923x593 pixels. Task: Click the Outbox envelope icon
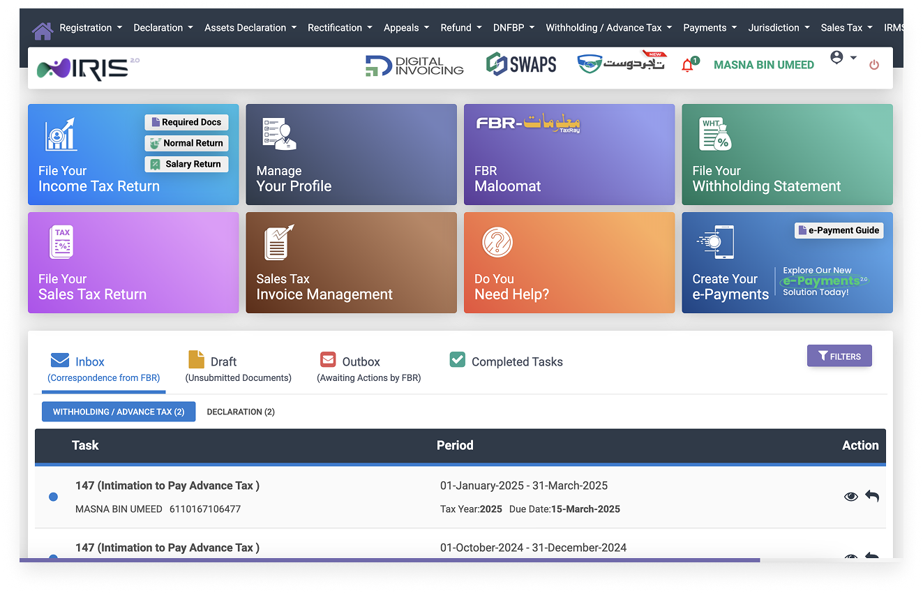coord(328,360)
